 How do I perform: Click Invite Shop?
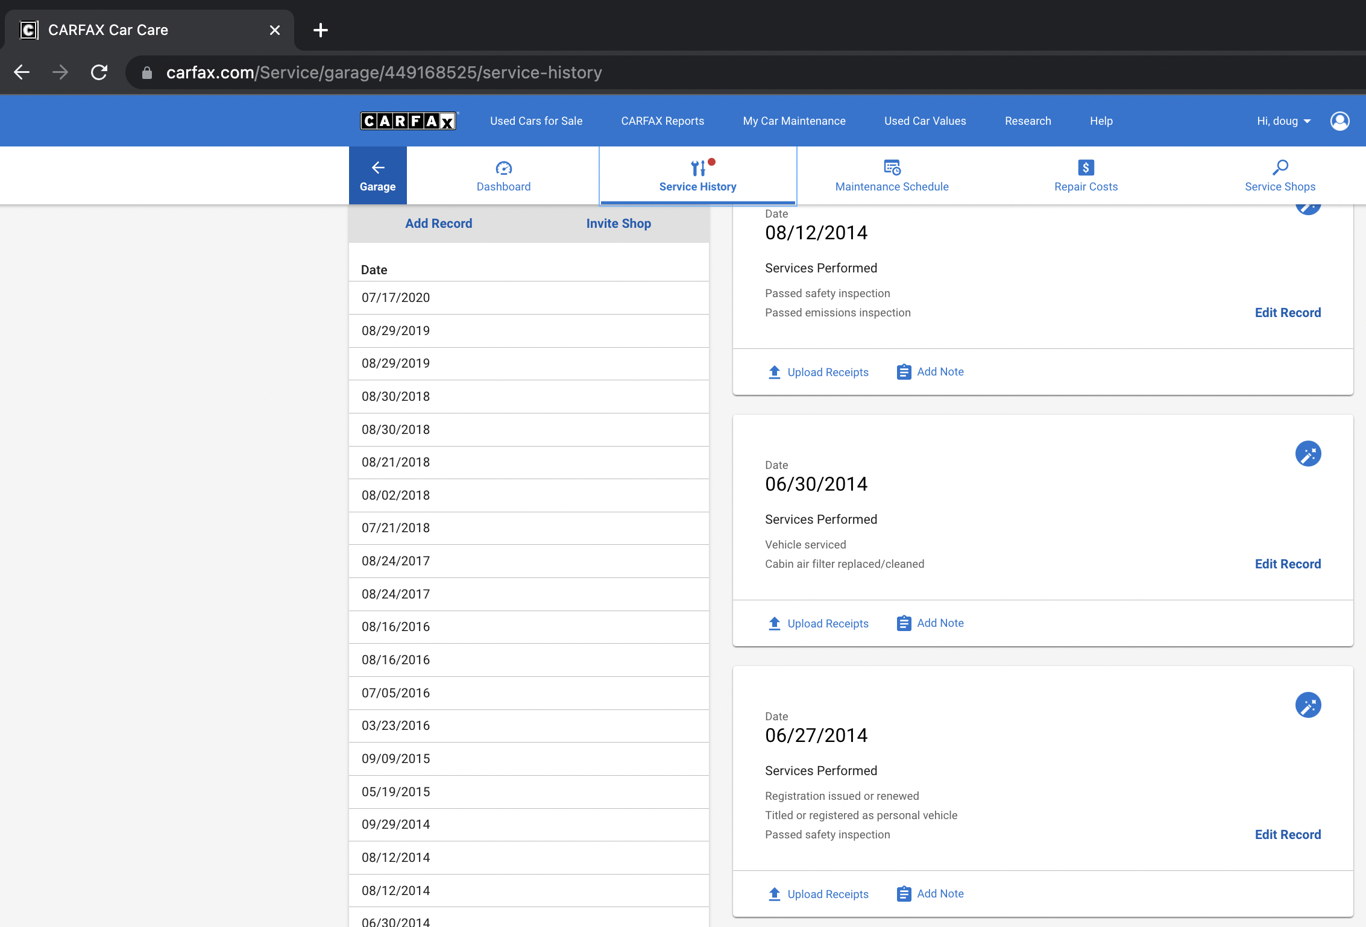[618, 224]
